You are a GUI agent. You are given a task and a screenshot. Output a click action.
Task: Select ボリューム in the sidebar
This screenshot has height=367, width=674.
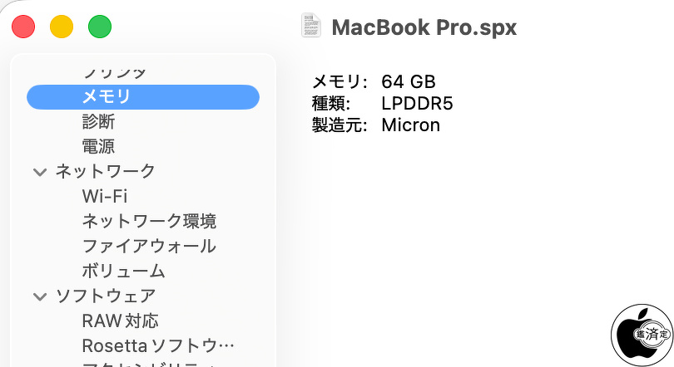(123, 272)
